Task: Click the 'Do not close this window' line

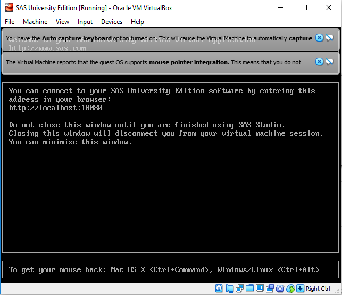Action: point(147,125)
